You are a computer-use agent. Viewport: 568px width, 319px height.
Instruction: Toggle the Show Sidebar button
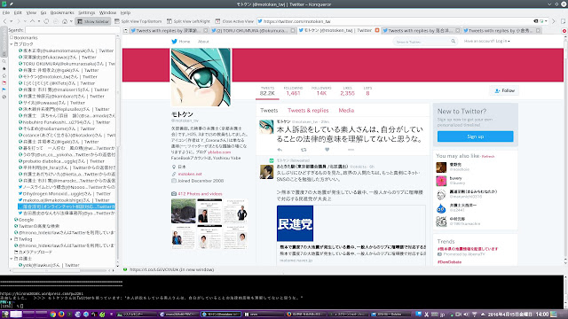click(92, 21)
